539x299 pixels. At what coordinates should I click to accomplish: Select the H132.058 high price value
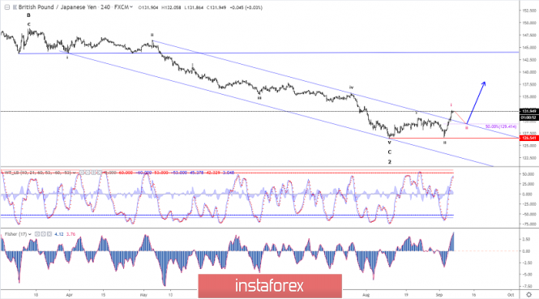click(x=171, y=7)
